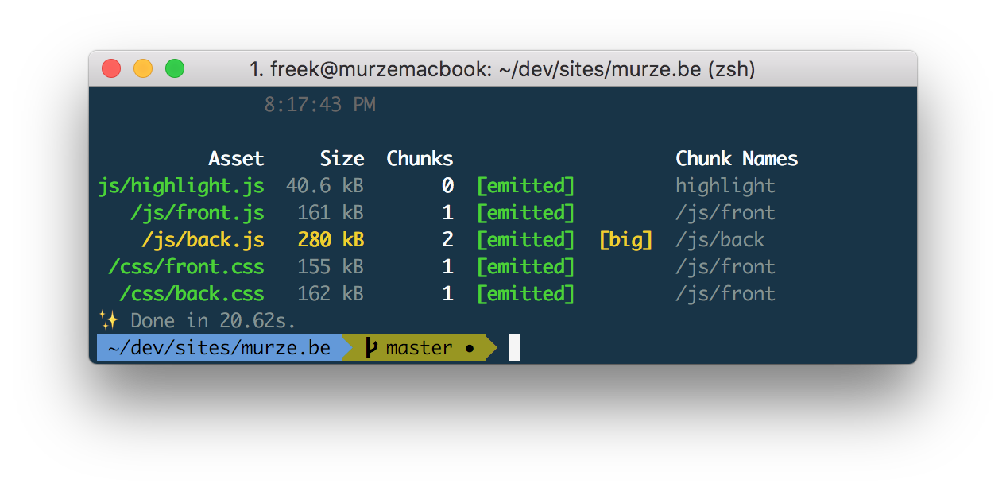Click the /js/front.js asset name
Screen dimensions: 1006x491
[x=197, y=213]
